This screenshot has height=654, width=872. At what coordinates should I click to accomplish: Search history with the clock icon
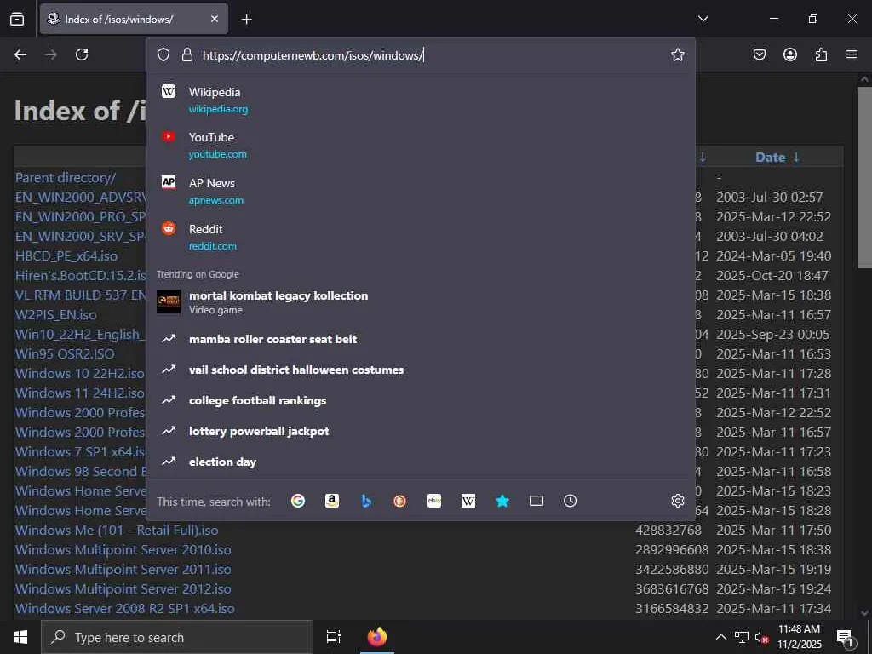click(570, 501)
